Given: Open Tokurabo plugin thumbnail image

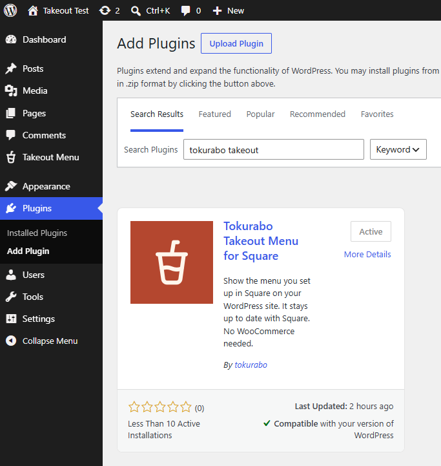Looking at the screenshot, I should point(172,262).
